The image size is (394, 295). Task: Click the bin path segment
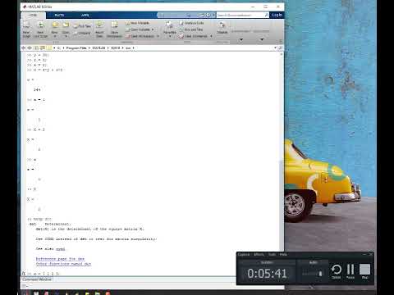coord(128,48)
